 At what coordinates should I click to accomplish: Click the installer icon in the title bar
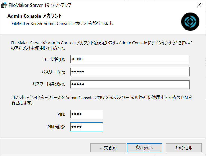point(4,5)
